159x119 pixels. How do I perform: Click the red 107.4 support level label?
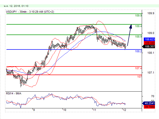coord(138,68)
